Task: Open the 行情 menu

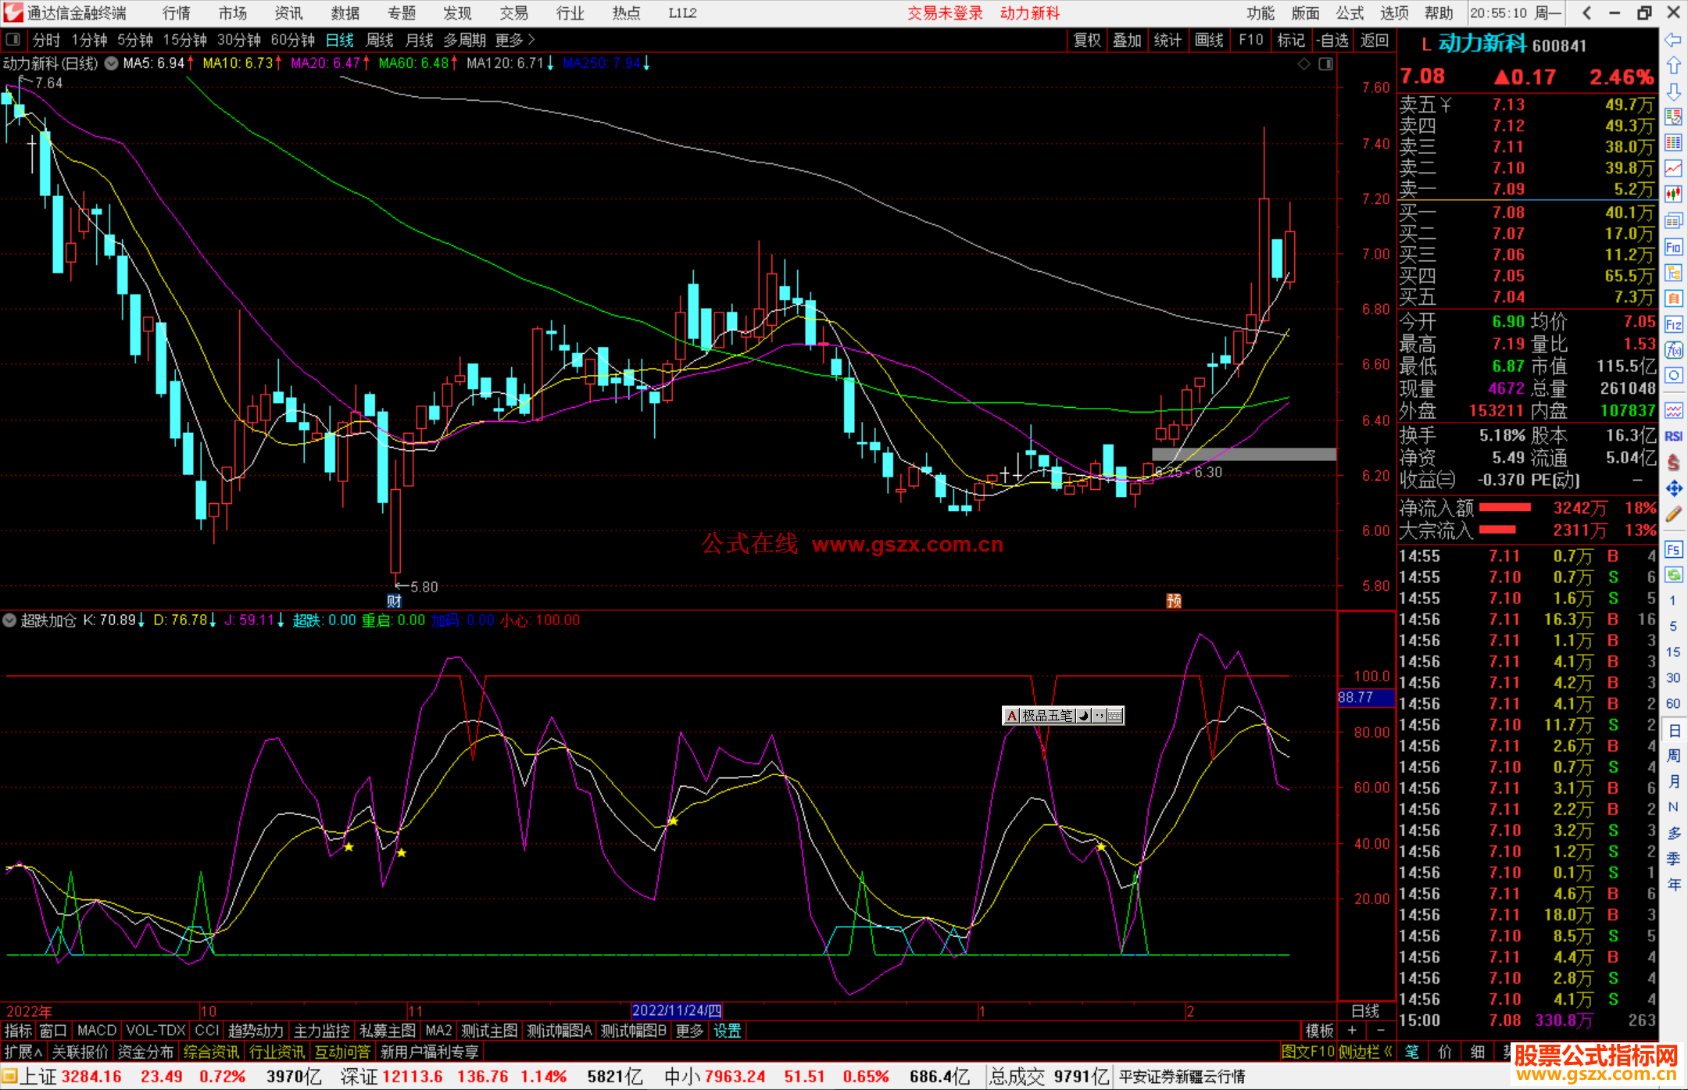Action: click(x=176, y=13)
